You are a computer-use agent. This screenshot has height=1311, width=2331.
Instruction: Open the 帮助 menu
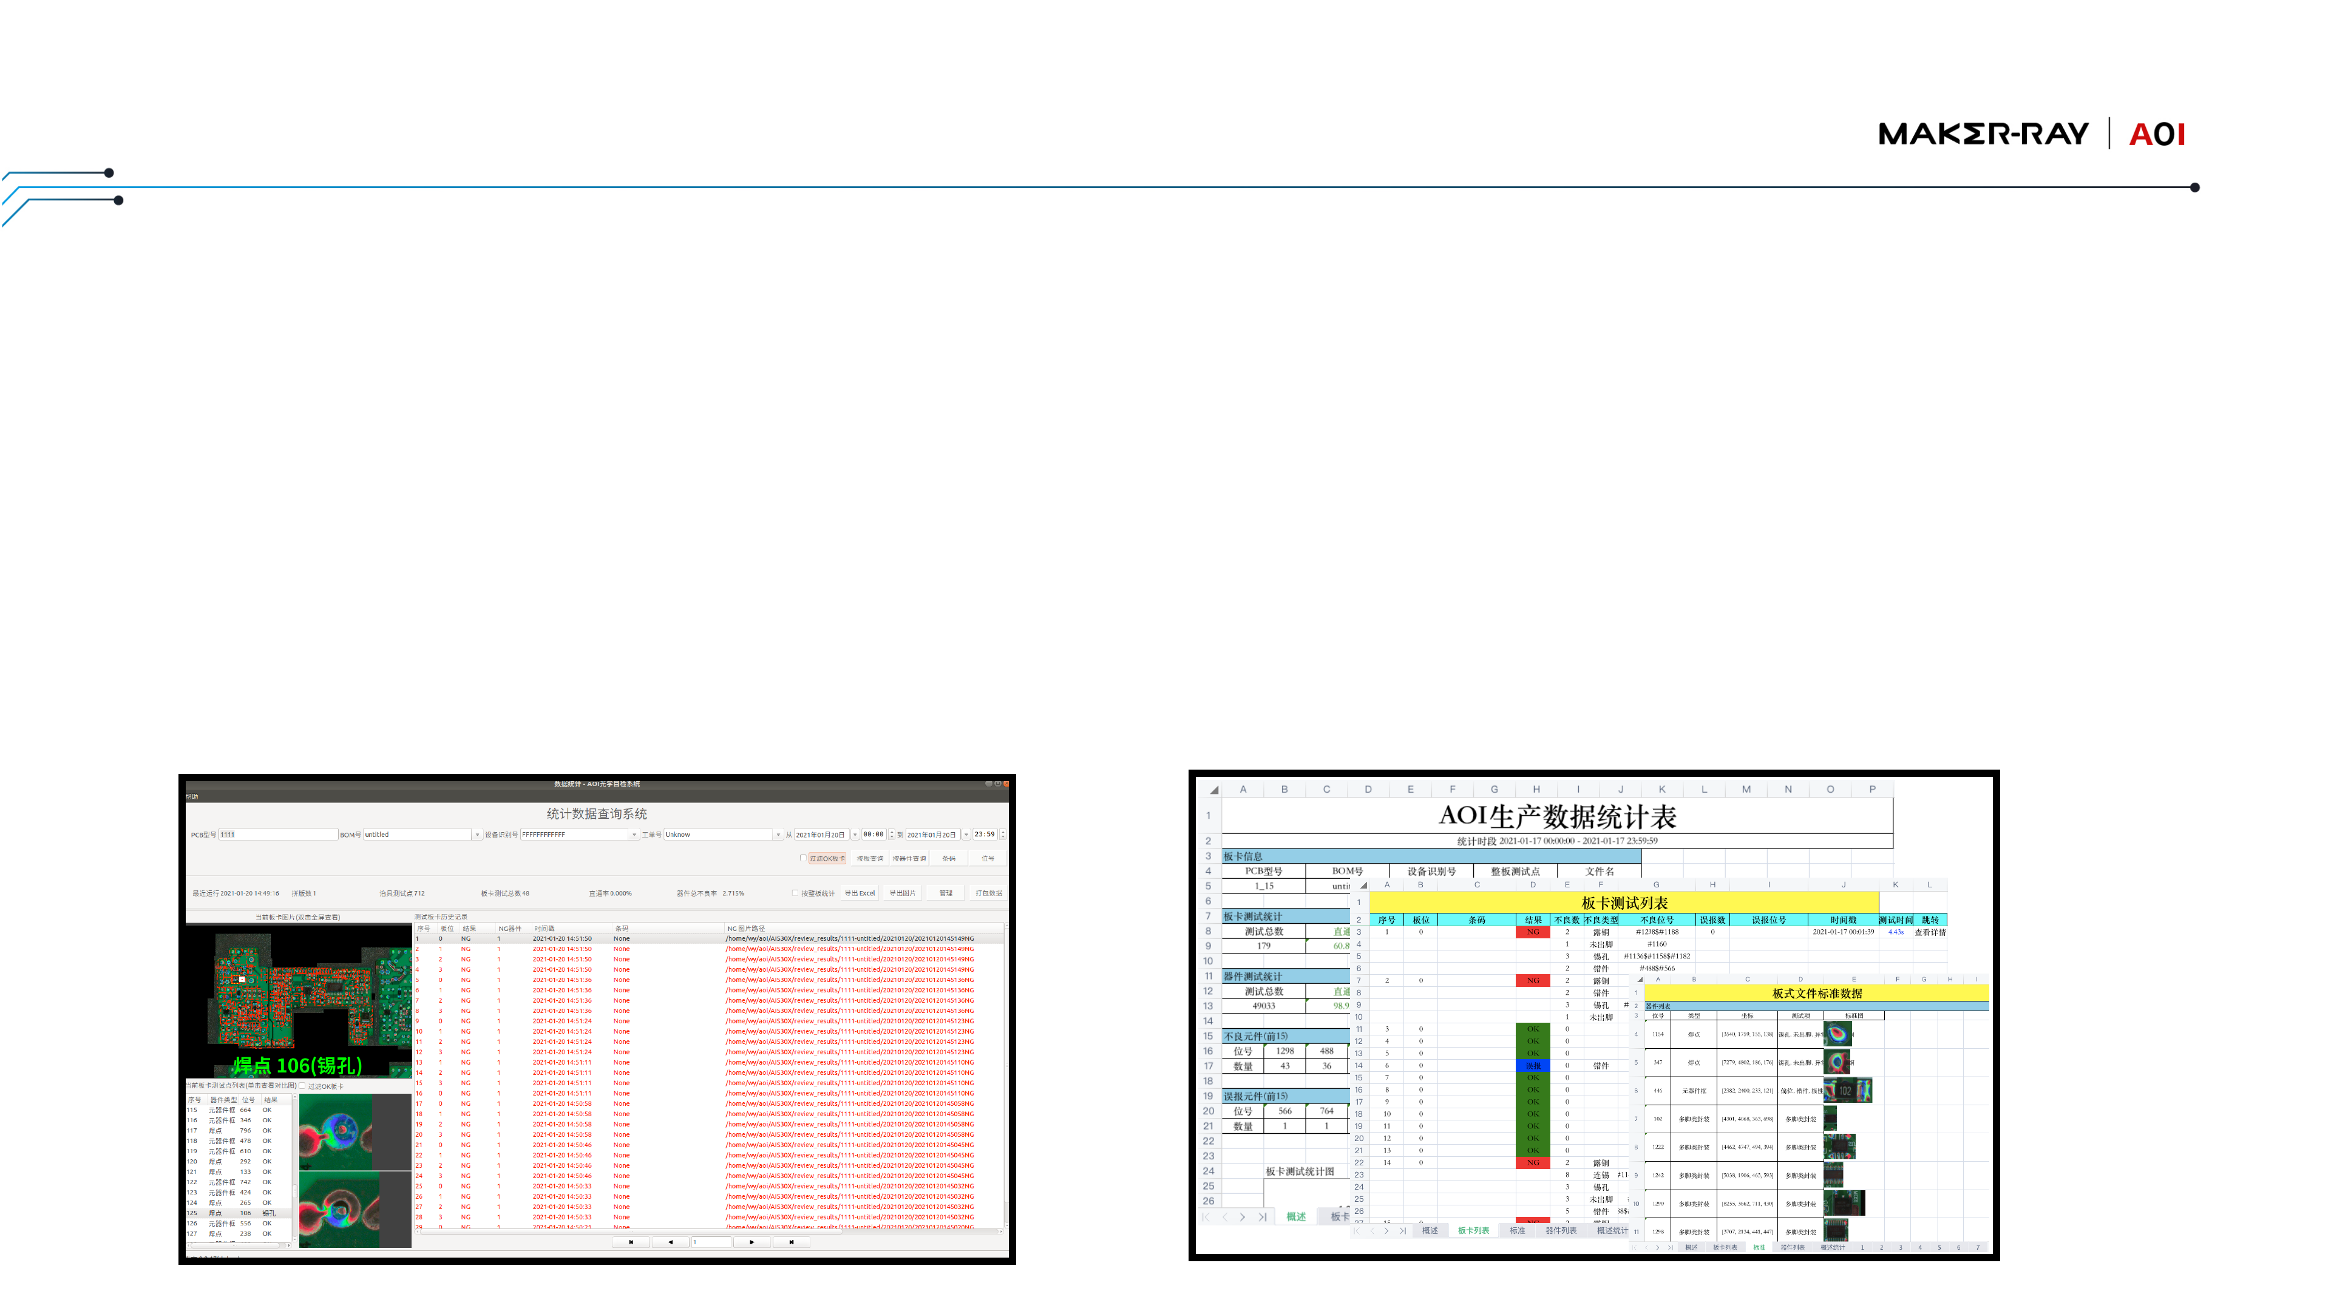coord(192,796)
